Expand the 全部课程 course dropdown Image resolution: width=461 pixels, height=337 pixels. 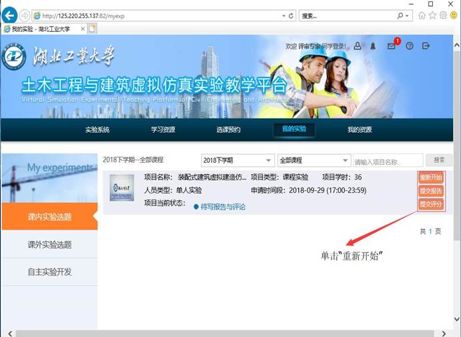pyautogui.click(x=314, y=161)
